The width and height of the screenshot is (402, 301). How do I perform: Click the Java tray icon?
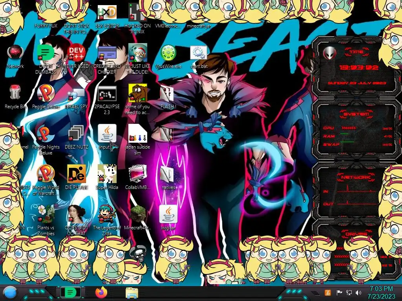coord(328,292)
